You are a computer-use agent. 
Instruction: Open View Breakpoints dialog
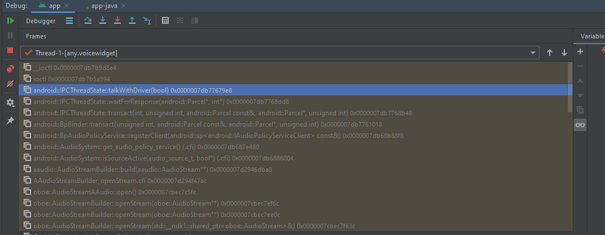tap(10, 69)
